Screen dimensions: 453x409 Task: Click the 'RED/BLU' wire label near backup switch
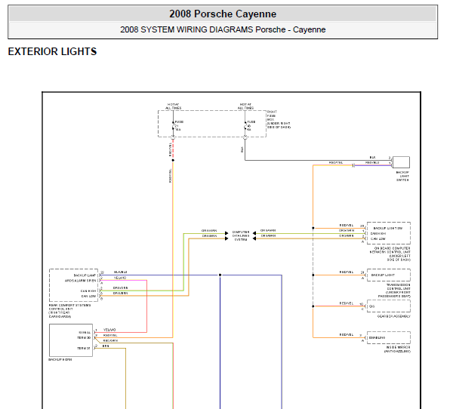[372, 162]
